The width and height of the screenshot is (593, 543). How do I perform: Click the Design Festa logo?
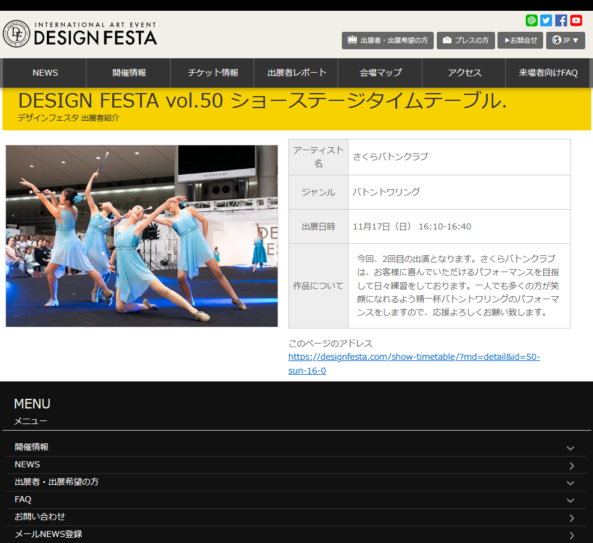coord(80,34)
